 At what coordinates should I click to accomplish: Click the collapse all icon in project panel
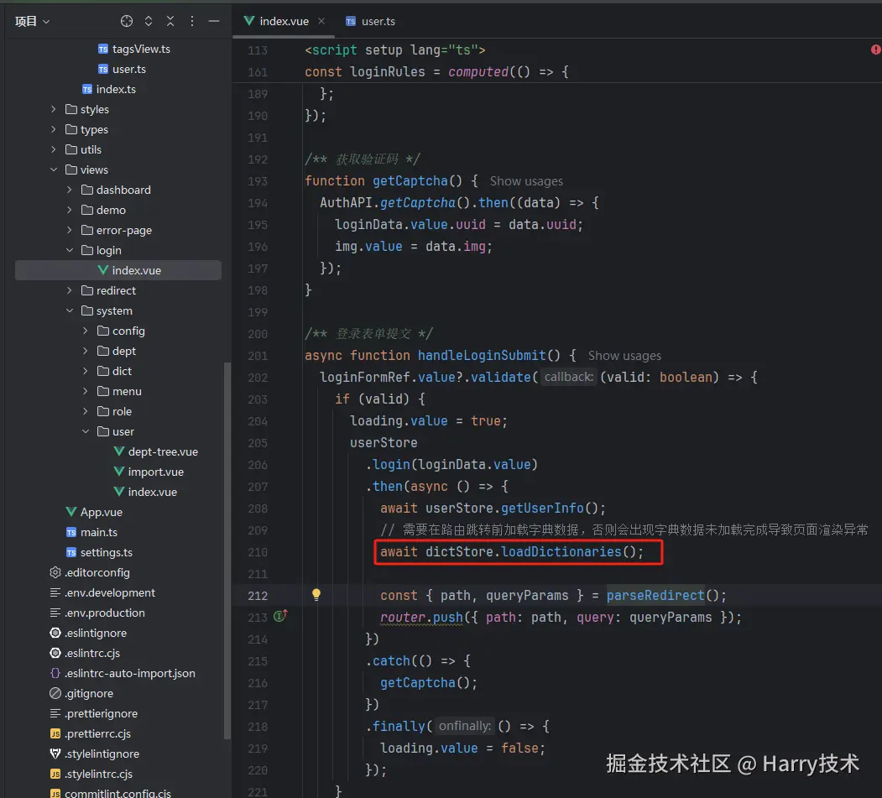170,21
